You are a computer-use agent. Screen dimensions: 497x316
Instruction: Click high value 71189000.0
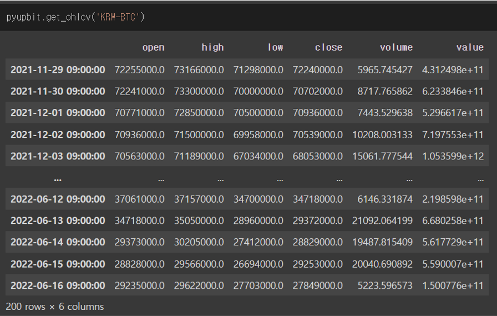(199, 157)
